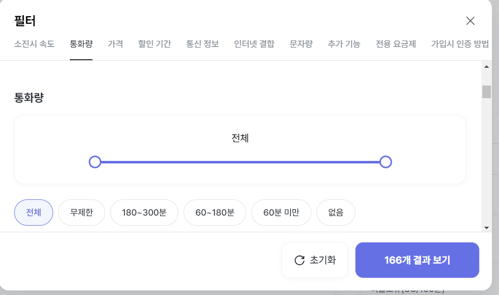499x295 pixels.
Task: Select the 문자량 tab
Action: (301, 44)
